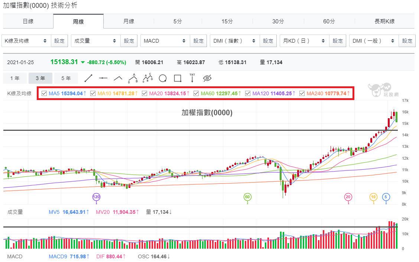Click the blue 5 marker on the chart
The width and height of the screenshot is (419, 262).
tap(386, 197)
